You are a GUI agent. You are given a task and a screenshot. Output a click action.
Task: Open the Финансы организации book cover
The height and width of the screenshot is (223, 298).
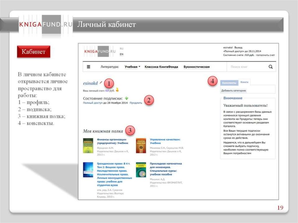[88, 146]
